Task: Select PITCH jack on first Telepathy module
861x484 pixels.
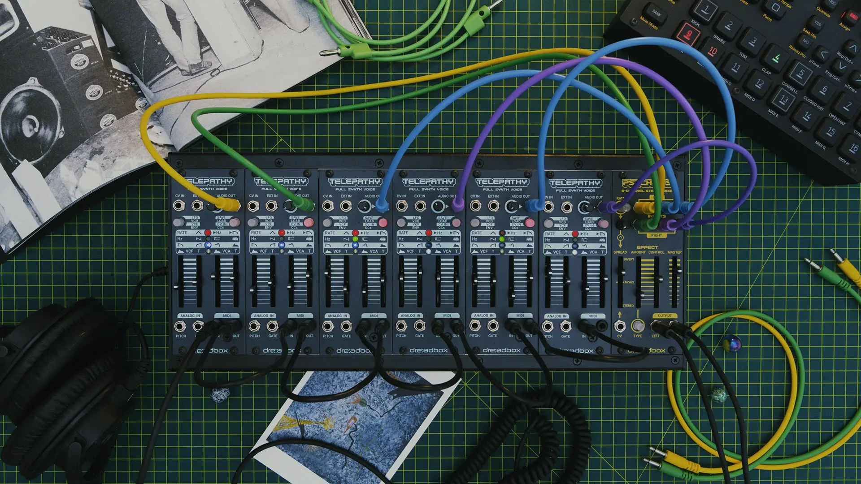Action: (180, 326)
